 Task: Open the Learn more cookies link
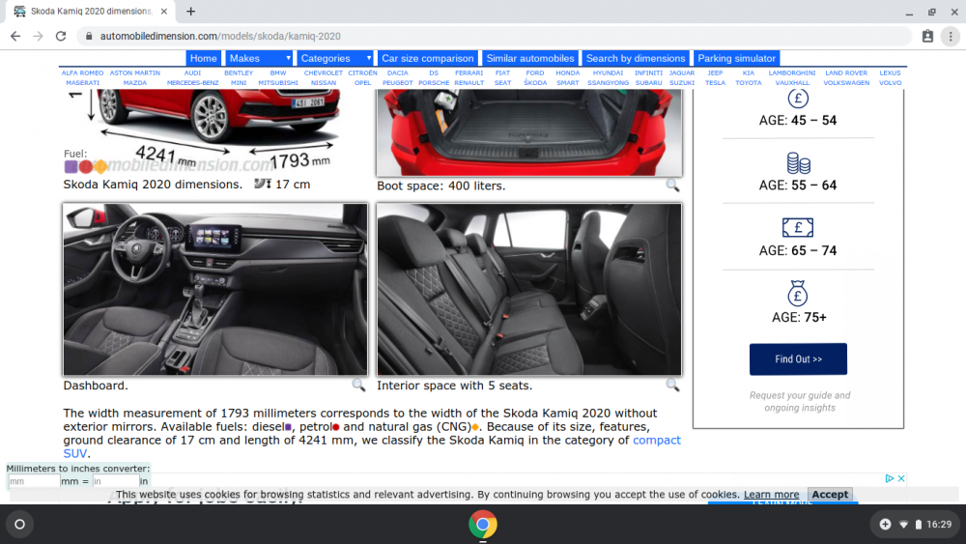[771, 494]
